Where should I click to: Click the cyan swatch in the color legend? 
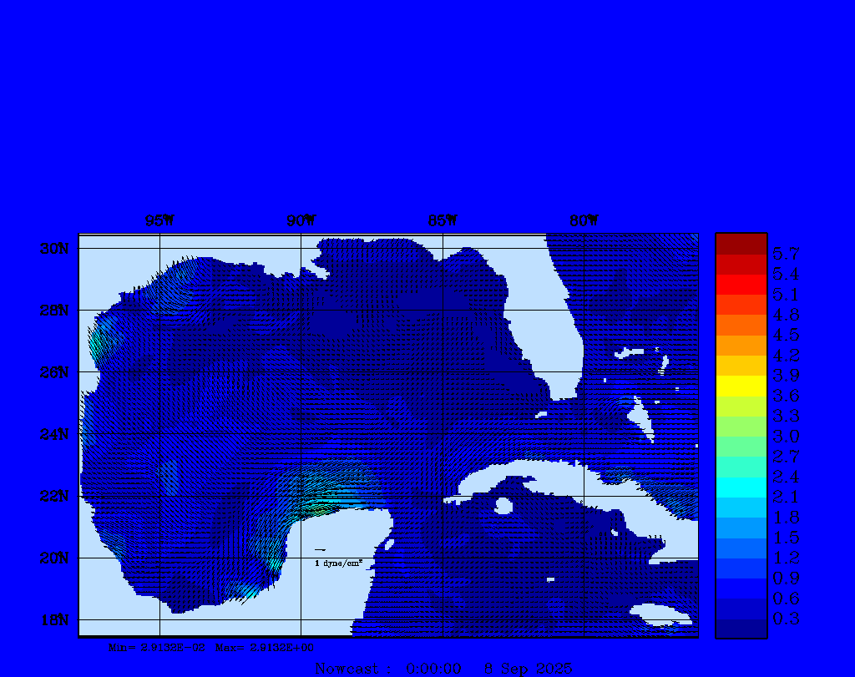(x=741, y=487)
